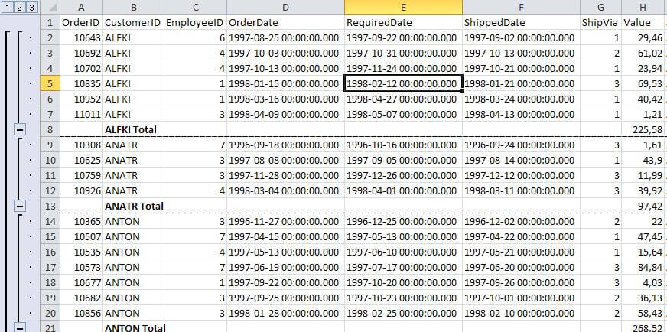Click ANATR customer cell for order 10625
The height and width of the screenshot is (332, 667).
click(134, 161)
